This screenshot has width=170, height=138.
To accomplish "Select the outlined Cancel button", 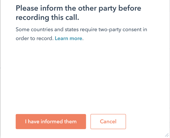I will [x=108, y=121].
